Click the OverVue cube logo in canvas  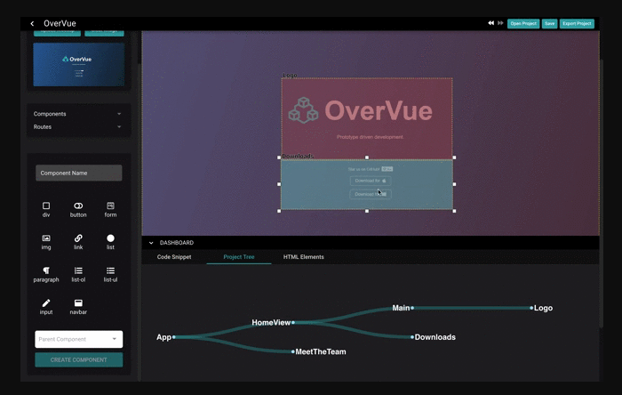[303, 110]
